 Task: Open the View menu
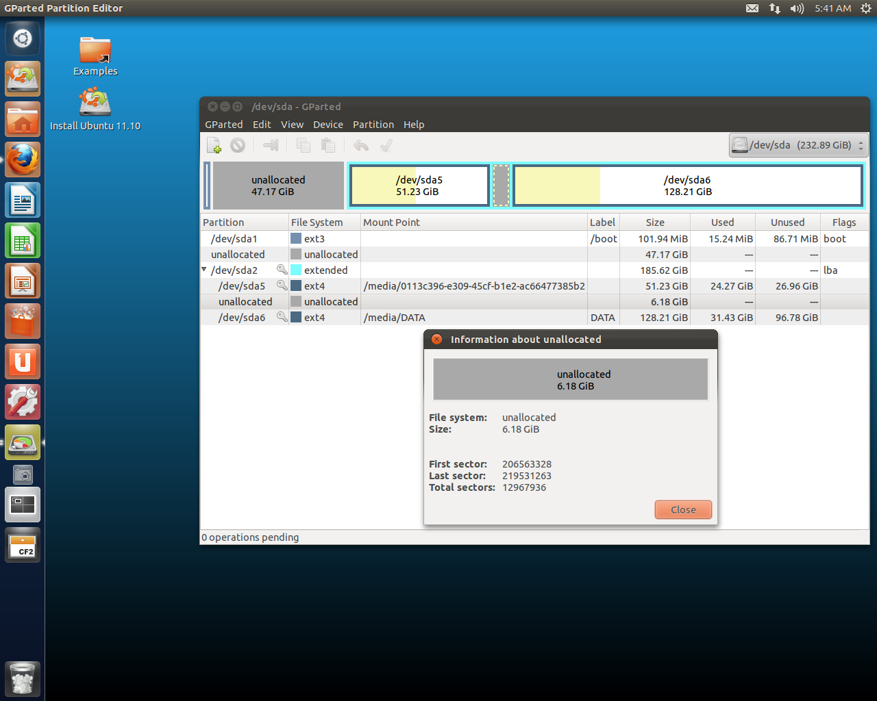(292, 125)
